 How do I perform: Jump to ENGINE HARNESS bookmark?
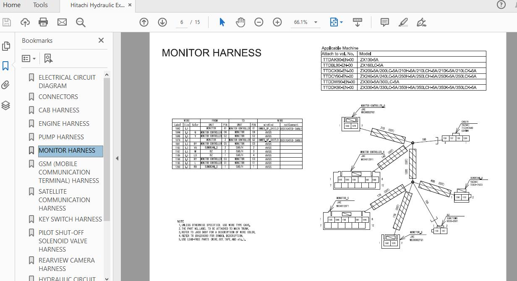[64, 123]
